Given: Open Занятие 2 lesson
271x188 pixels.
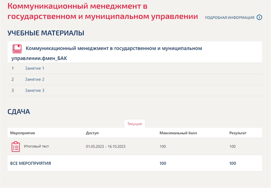Looking at the screenshot, I should (35, 79).
